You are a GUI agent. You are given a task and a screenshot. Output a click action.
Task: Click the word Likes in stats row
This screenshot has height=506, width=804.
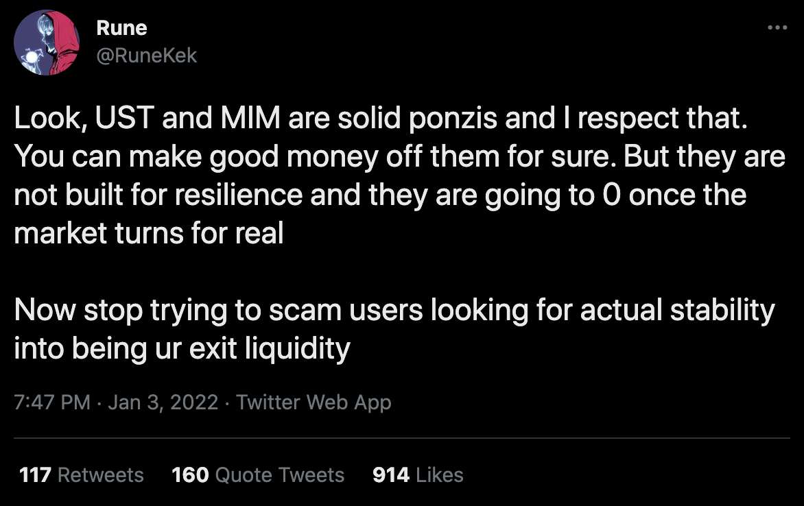(x=440, y=474)
